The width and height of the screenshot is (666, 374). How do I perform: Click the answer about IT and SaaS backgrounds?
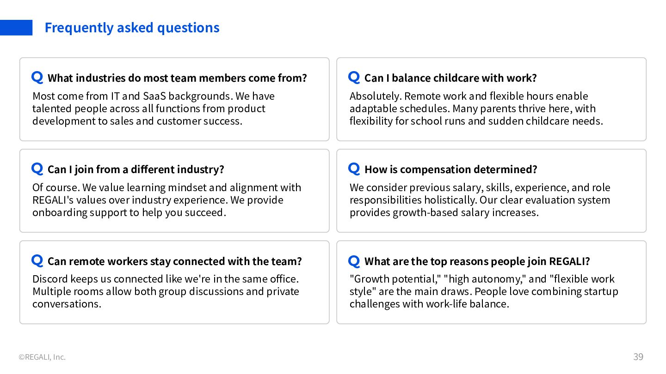[153, 109]
